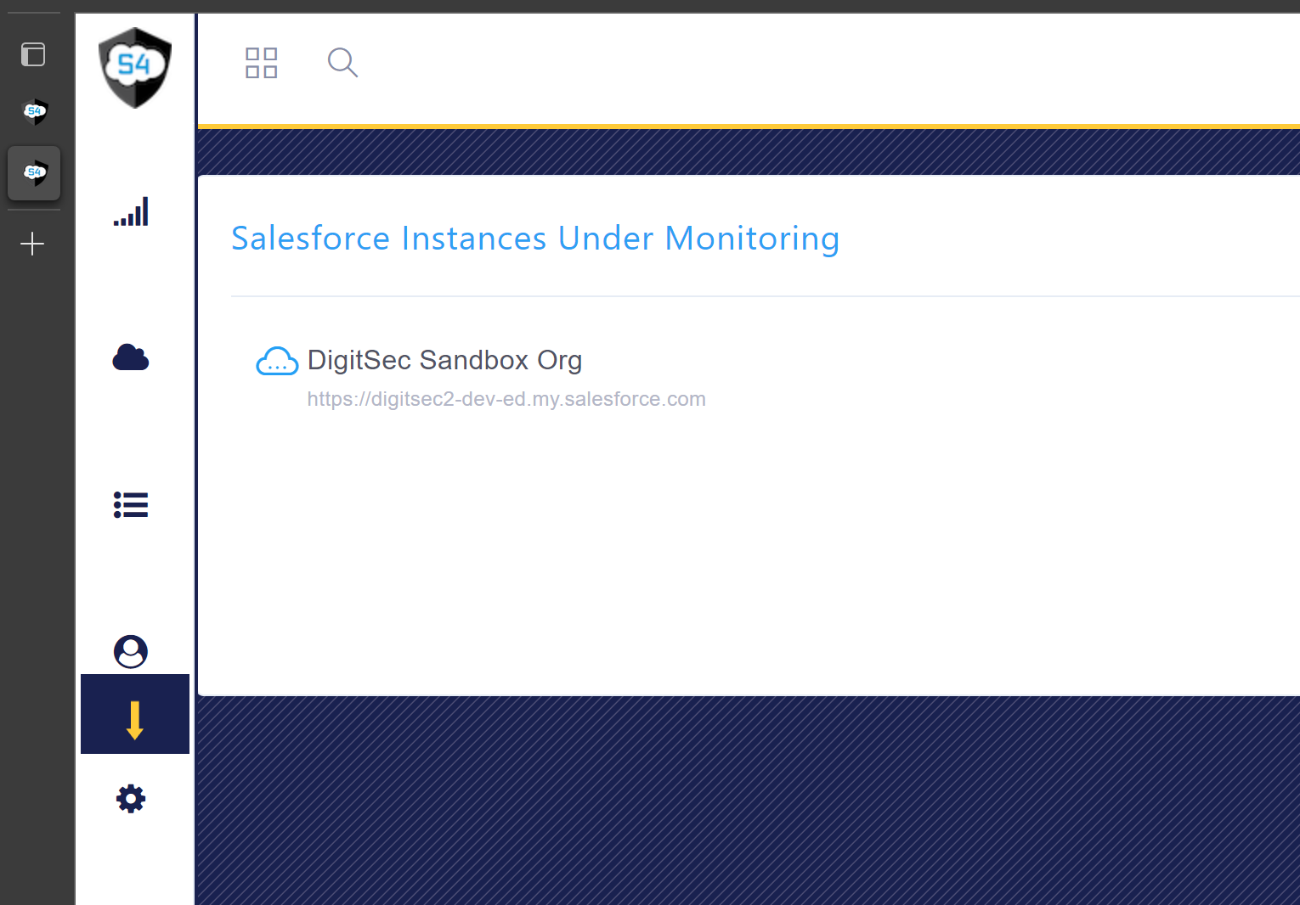Open the digitsec2-dev-ed.my.salesforce.com URL
This screenshot has width=1300, height=905.
[x=506, y=399]
